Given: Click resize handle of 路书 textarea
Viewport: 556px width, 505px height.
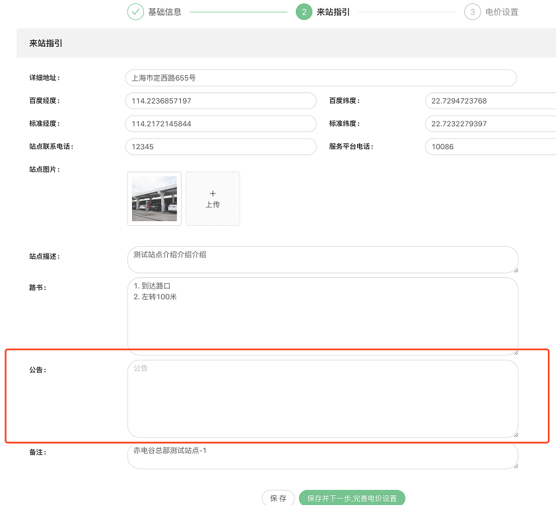Looking at the screenshot, I should (514, 352).
